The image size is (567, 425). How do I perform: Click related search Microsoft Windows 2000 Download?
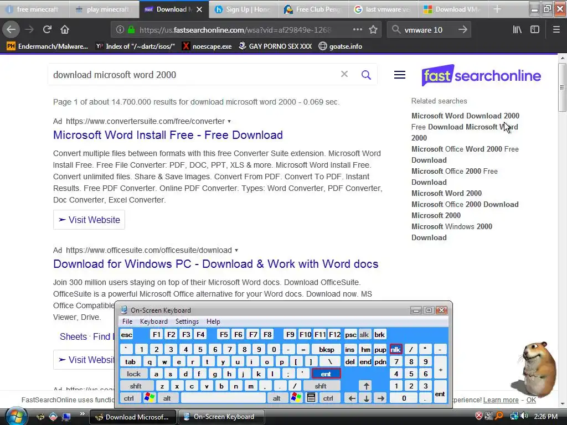pos(452,232)
